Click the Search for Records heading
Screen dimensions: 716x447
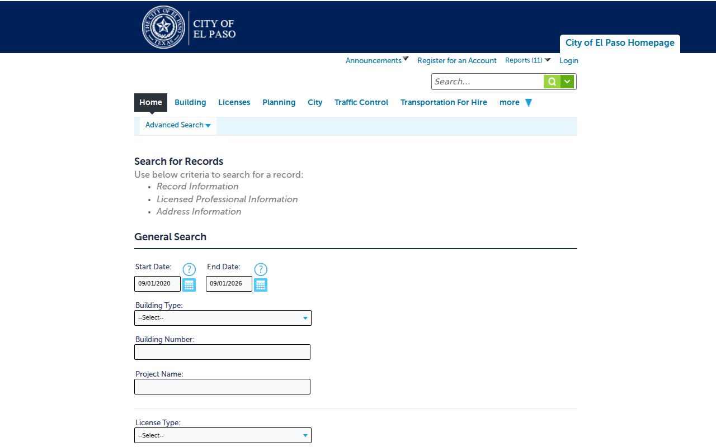pyautogui.click(x=178, y=161)
